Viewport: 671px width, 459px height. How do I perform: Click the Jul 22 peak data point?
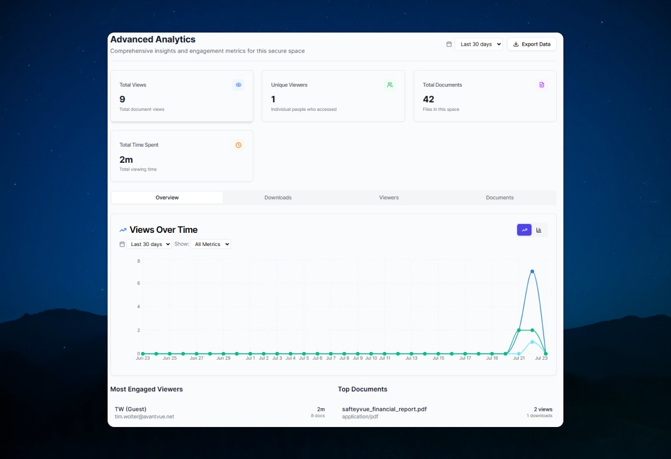532,271
